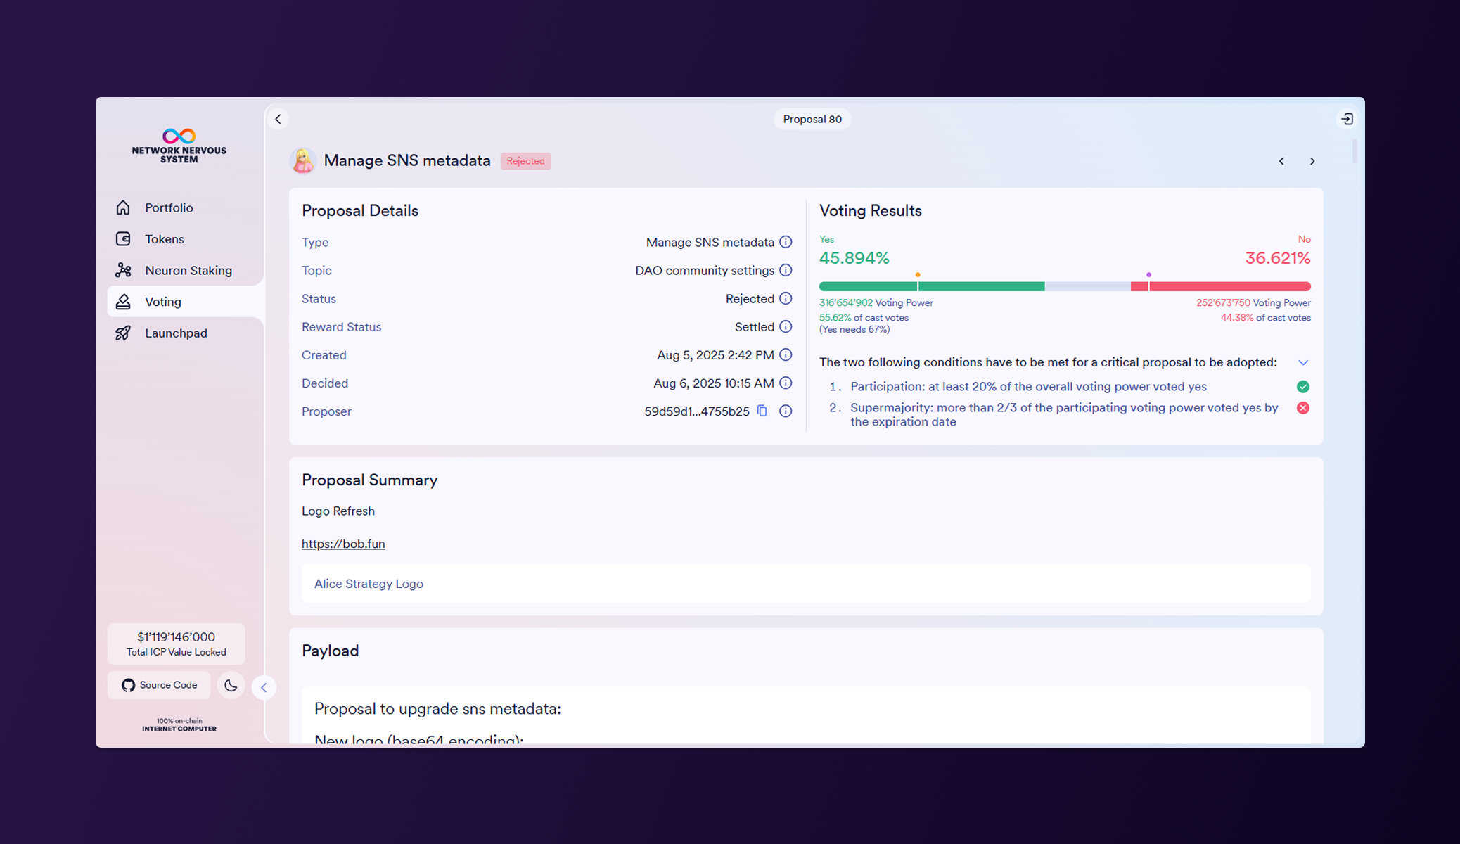The height and width of the screenshot is (844, 1460).
Task: Copy the proposer ID with copy icon
Action: 762,411
